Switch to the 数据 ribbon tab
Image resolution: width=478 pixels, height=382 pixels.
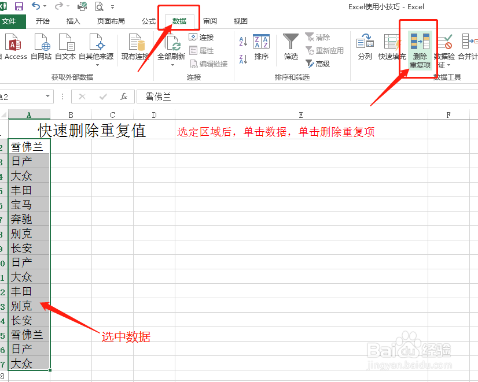179,21
